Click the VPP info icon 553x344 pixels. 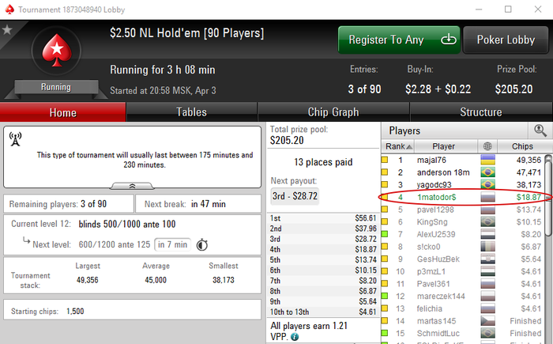pos(295,337)
